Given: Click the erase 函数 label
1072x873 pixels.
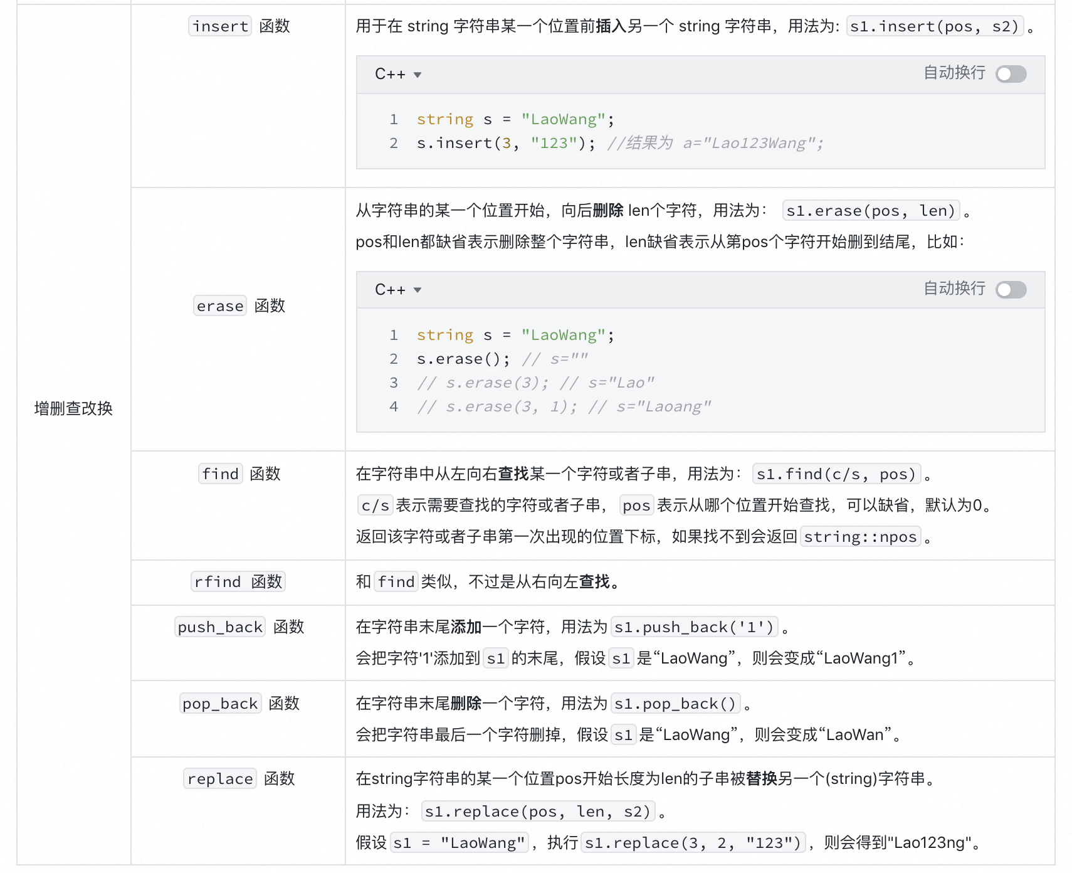Looking at the screenshot, I should pyautogui.click(x=239, y=305).
